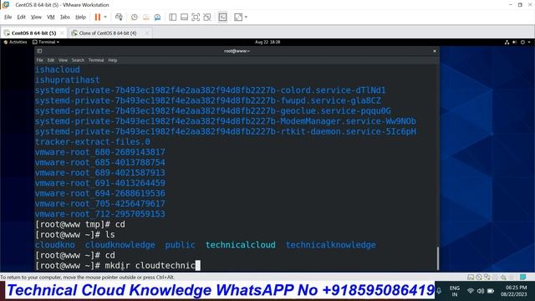Pause the virtual machine with the orange button
535x301 pixels.
(98, 17)
